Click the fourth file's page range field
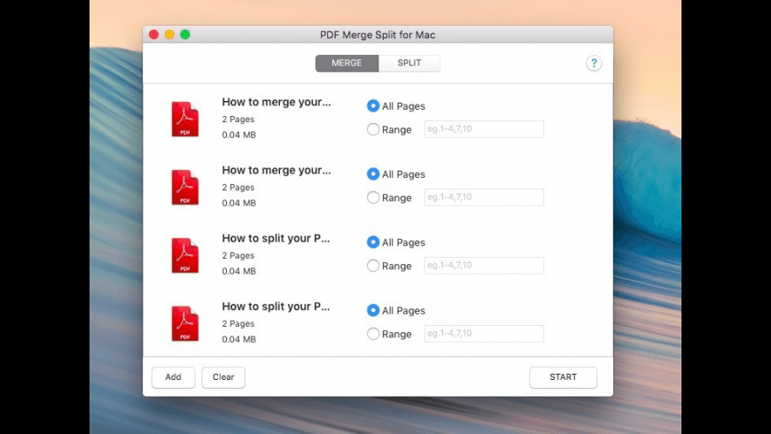The width and height of the screenshot is (771, 434). tap(484, 334)
